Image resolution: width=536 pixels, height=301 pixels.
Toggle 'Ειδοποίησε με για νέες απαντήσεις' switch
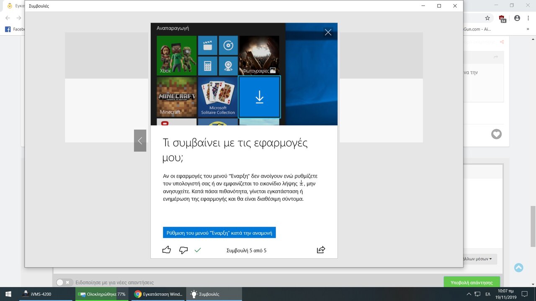pos(64,283)
